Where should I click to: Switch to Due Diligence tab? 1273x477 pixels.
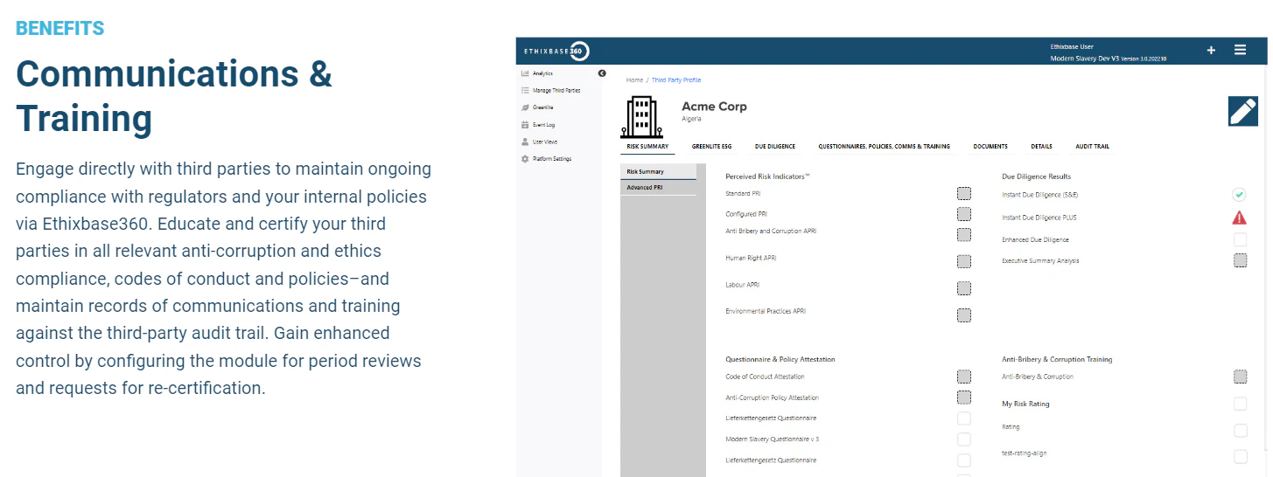pos(774,147)
